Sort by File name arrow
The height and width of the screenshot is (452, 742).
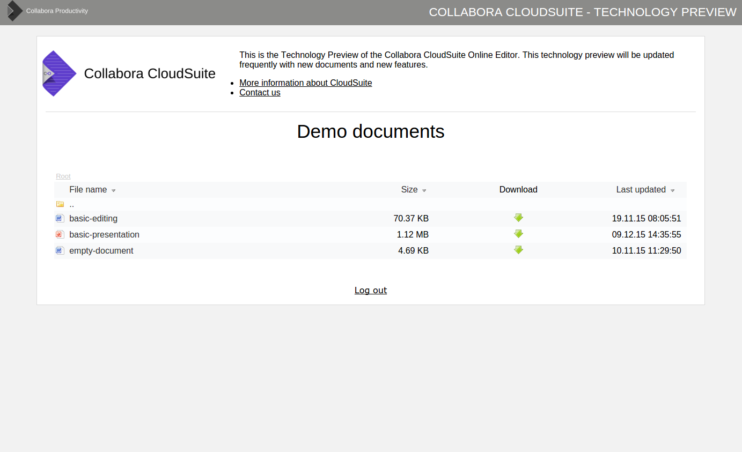(114, 190)
